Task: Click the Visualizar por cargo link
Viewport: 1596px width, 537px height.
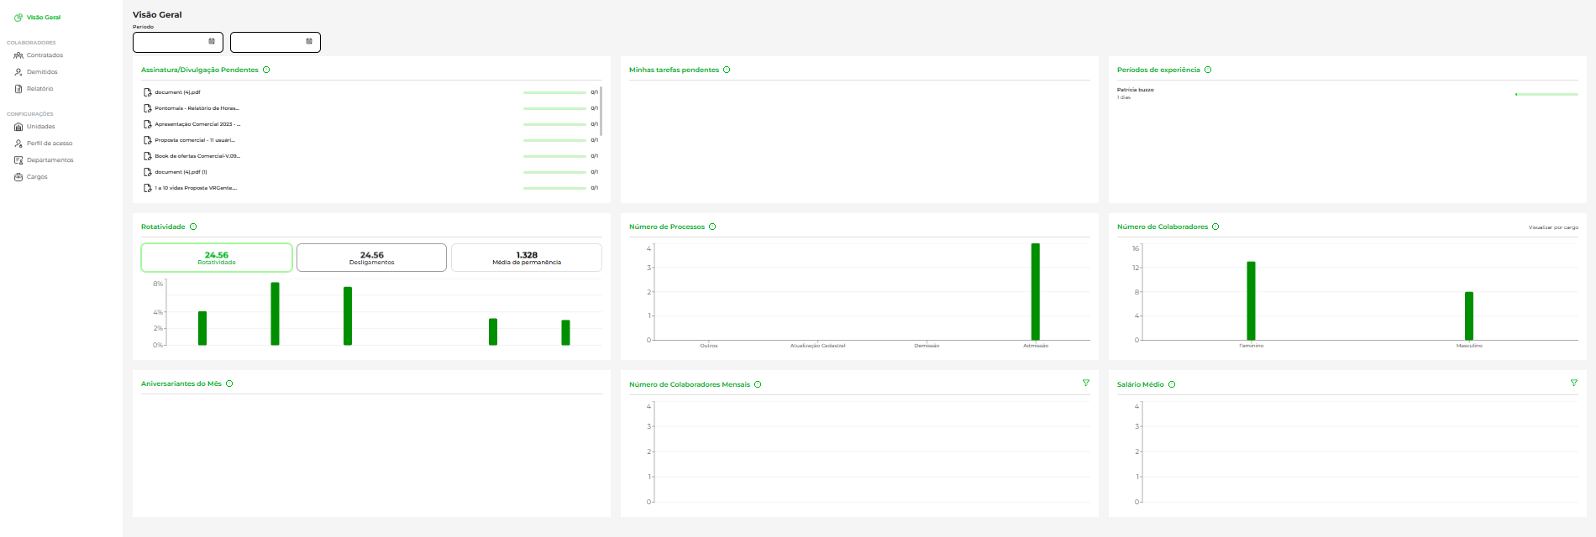Action: [1552, 227]
